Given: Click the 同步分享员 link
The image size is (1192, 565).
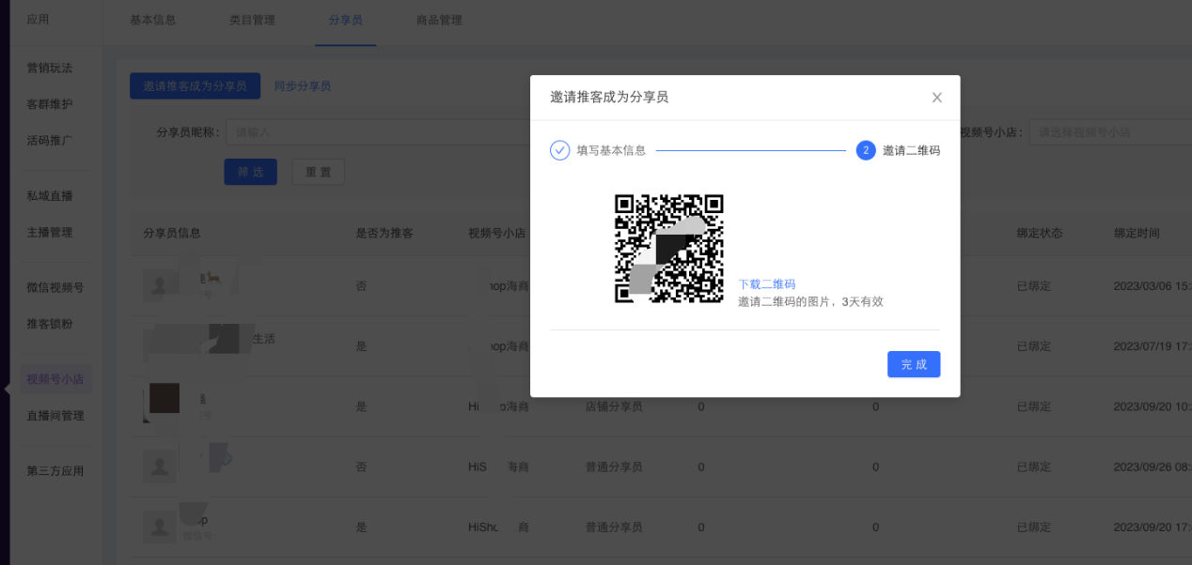Looking at the screenshot, I should [x=303, y=85].
